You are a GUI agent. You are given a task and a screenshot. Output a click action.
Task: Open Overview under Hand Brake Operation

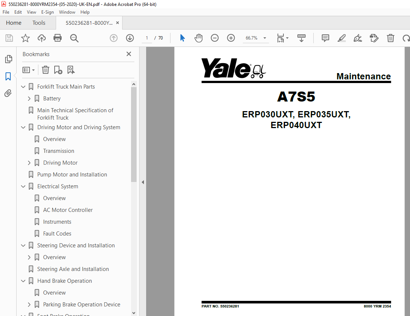click(54, 293)
